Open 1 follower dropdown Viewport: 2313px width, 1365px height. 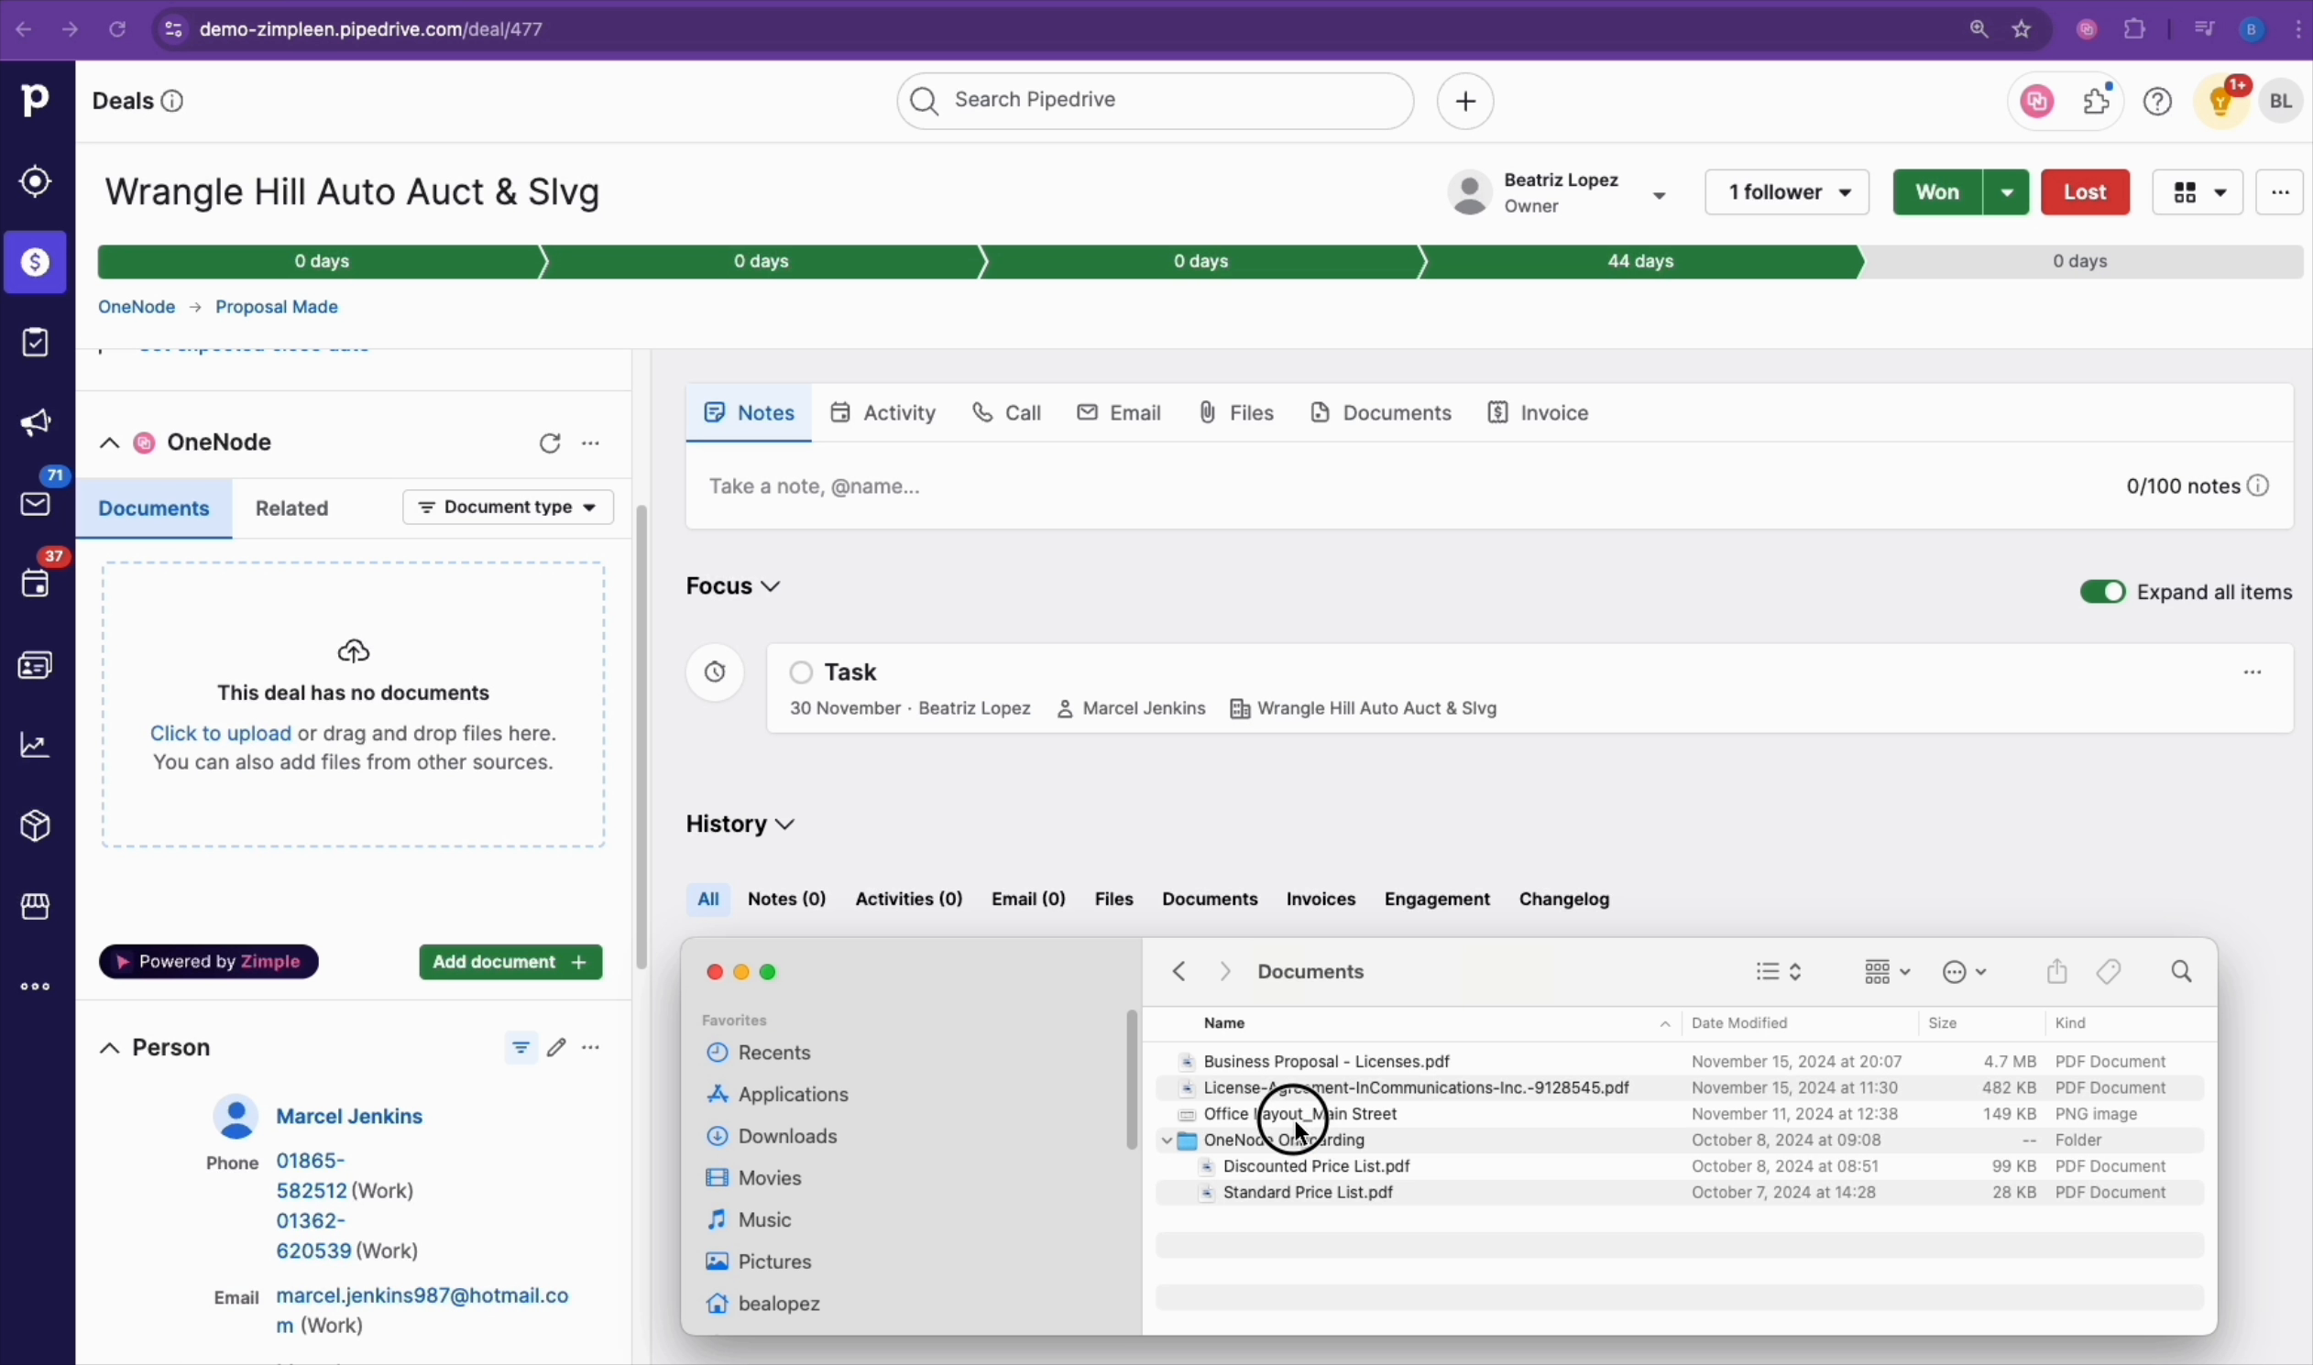[1787, 192]
